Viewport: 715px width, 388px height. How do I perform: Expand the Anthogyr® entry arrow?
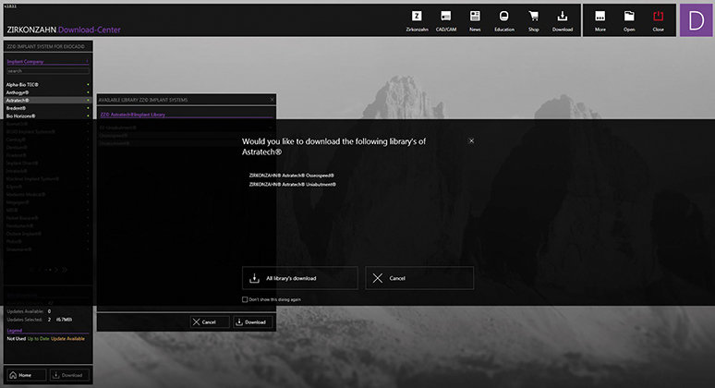[88, 92]
